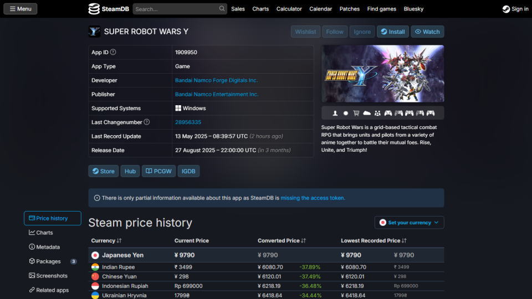The image size is (532, 299).
Task: Watch this app for changes
Action: [x=427, y=32]
